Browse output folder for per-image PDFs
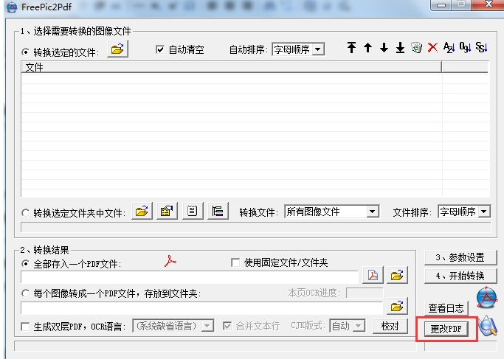The height and width of the screenshot is (359, 504). pyautogui.click(x=397, y=306)
